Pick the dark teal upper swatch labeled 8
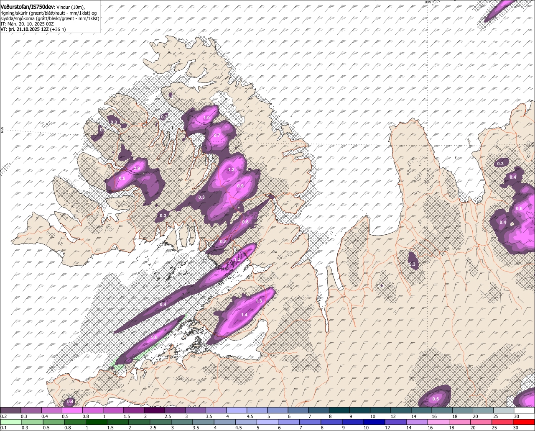 tap(339, 410)
